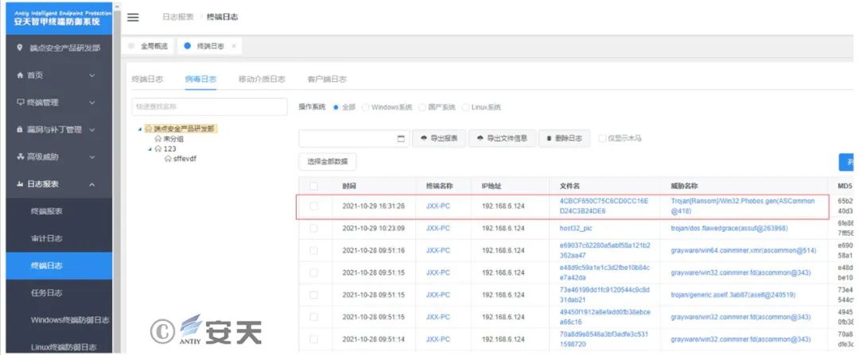Toggle the hamburger sidebar menu icon
The image size is (859, 355).
(133, 17)
